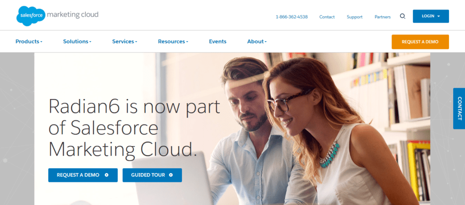Visit the Support link
The height and width of the screenshot is (205, 465).
[x=354, y=17]
